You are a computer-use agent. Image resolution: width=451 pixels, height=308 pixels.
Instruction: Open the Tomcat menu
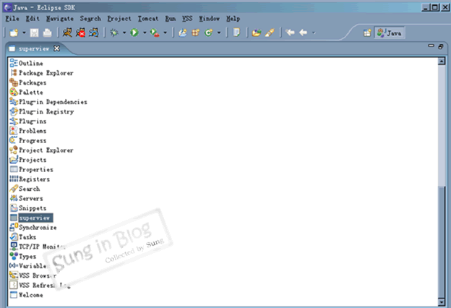148,19
